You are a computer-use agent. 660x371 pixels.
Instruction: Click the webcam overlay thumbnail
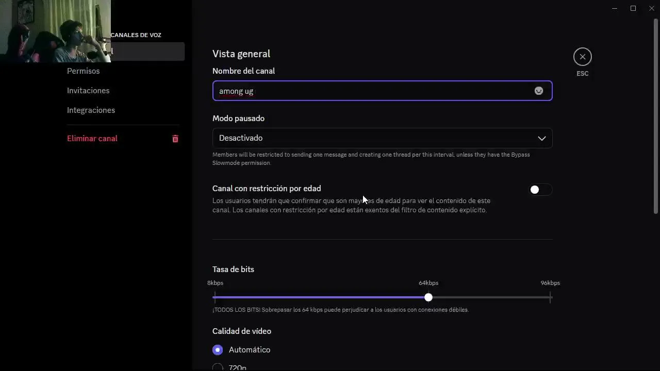[55, 31]
